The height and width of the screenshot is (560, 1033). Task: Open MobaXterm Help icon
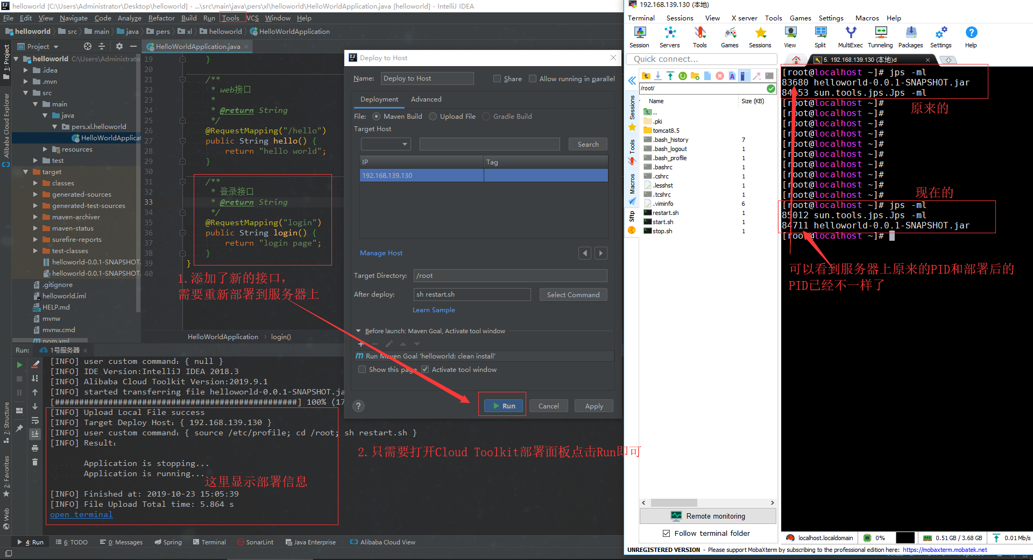coord(971,38)
